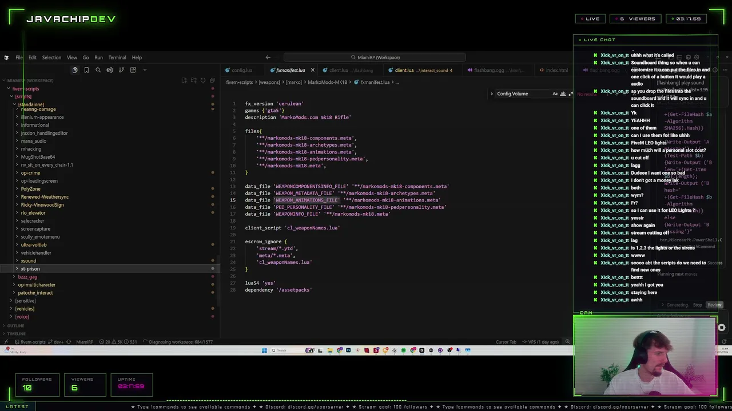The image size is (732, 411).
Task: Select the Renewed-Weathersync folder
Action: coord(45,197)
